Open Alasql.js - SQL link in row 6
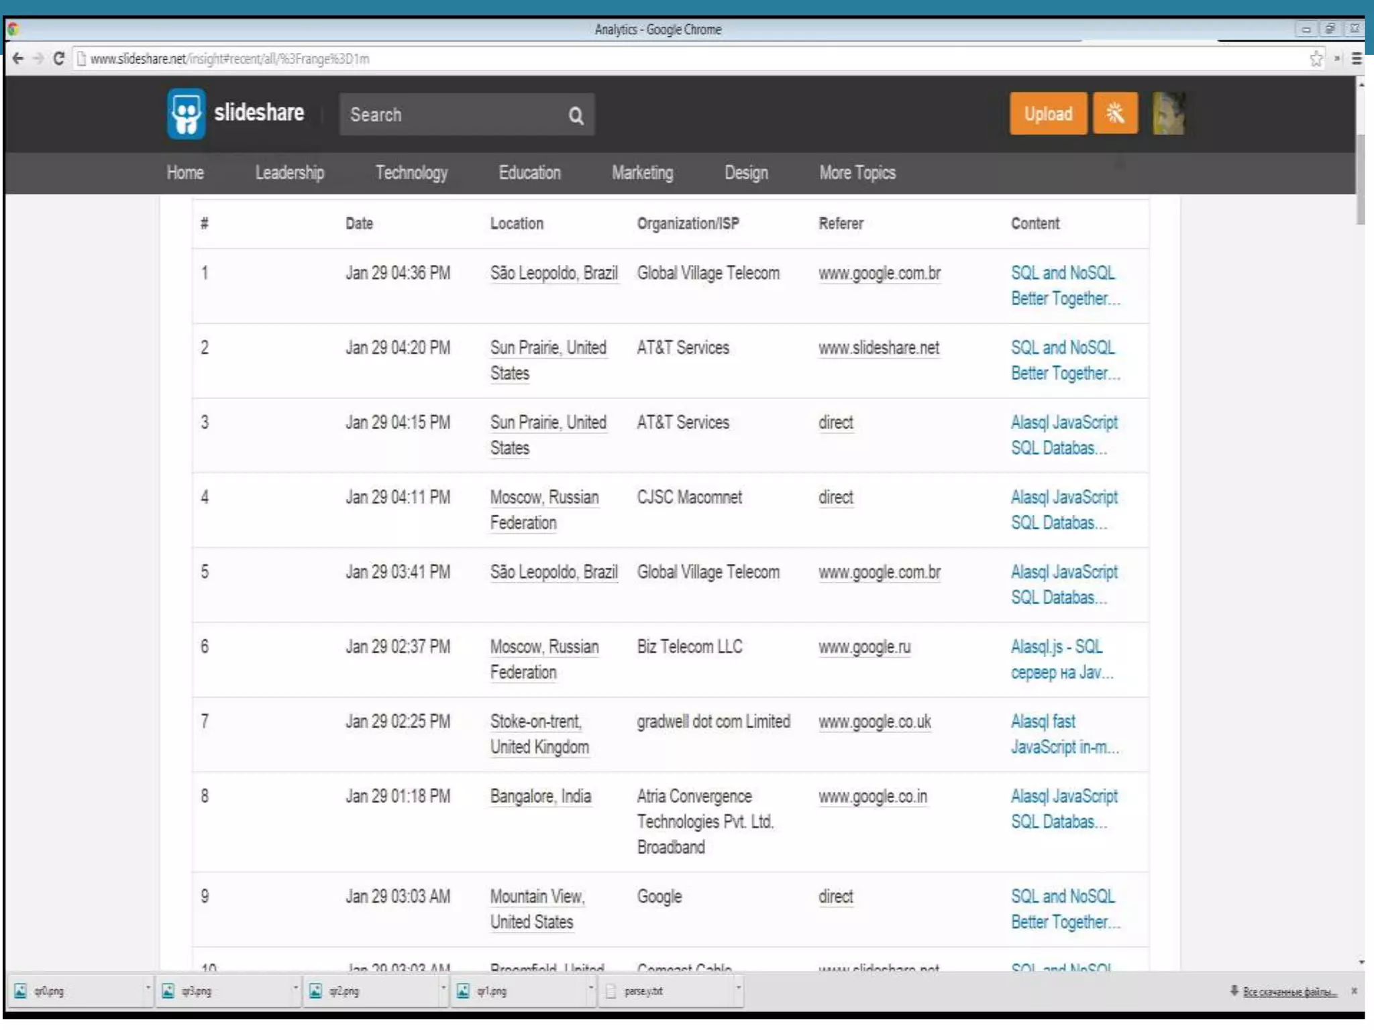The height and width of the screenshot is (1030, 1374). 1062,660
